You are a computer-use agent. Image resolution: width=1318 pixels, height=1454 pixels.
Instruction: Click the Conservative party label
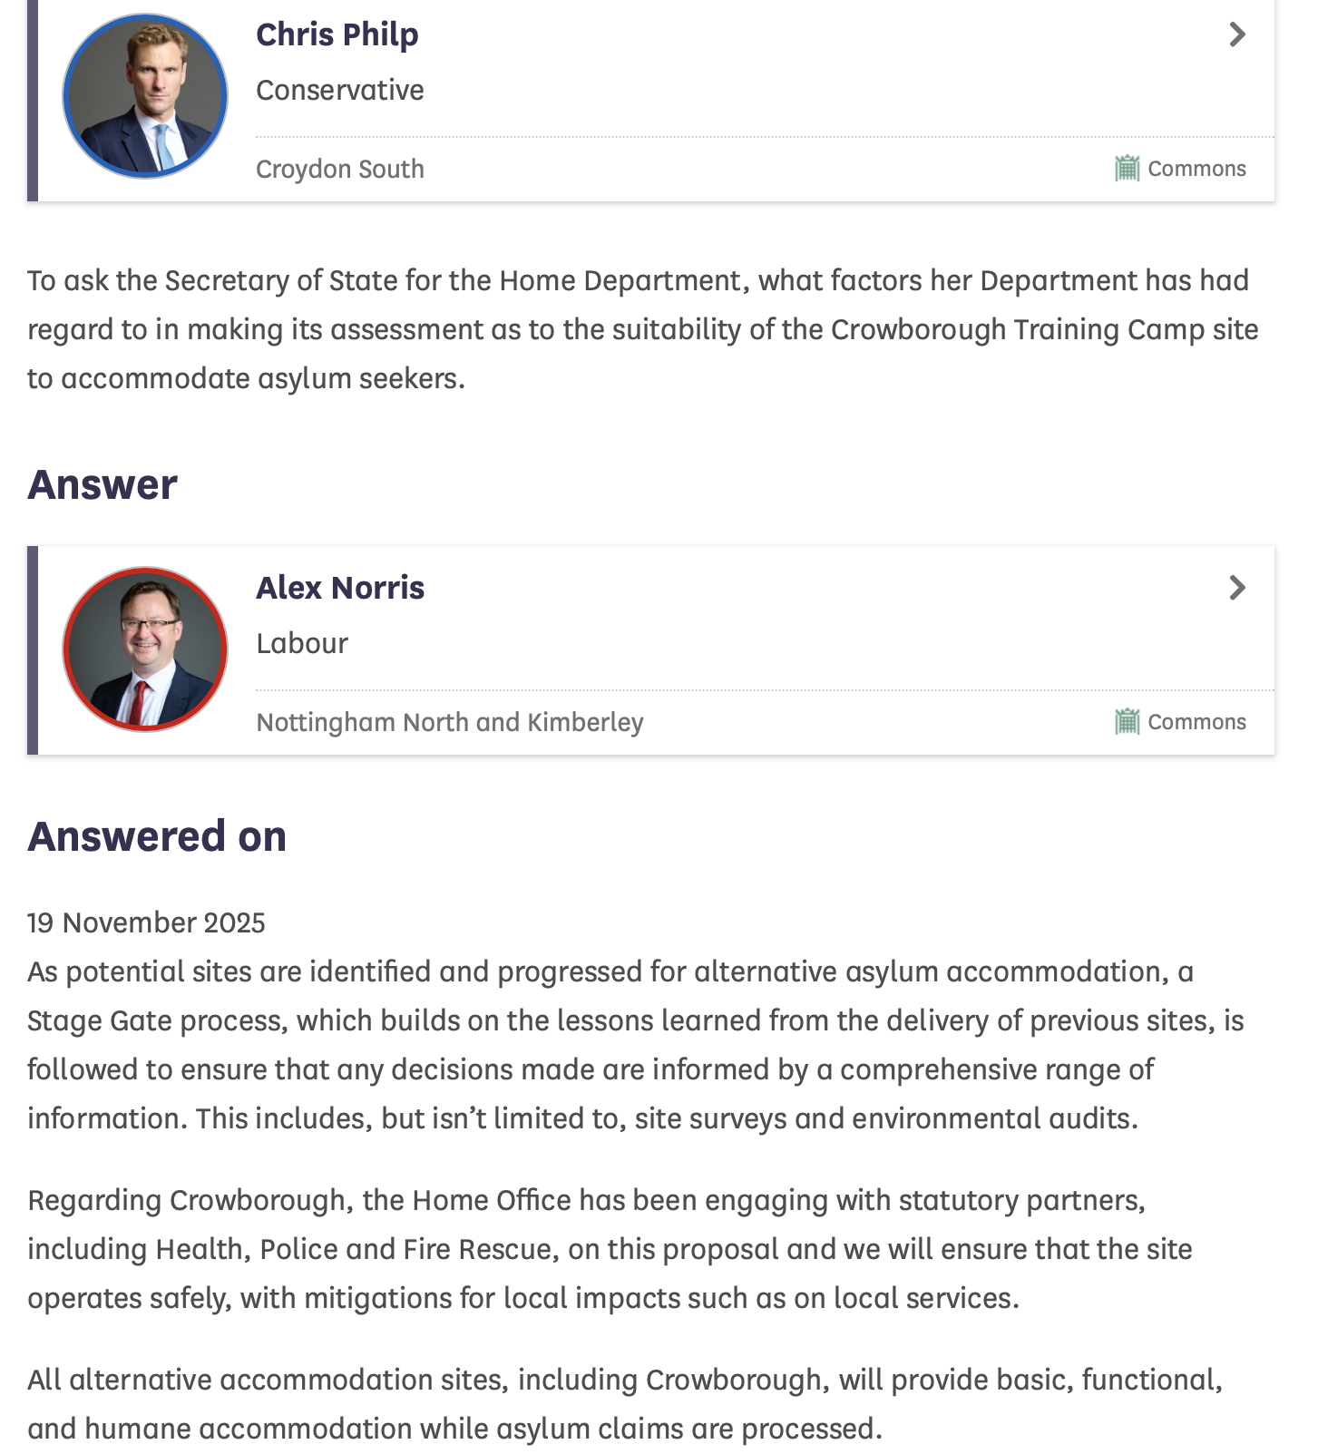click(x=340, y=90)
